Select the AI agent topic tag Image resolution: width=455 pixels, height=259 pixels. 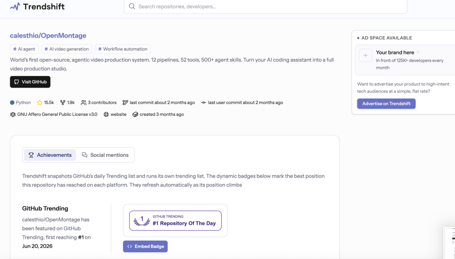24,49
